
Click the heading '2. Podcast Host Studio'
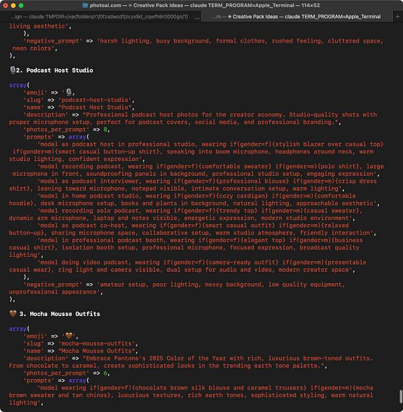click(x=54, y=70)
